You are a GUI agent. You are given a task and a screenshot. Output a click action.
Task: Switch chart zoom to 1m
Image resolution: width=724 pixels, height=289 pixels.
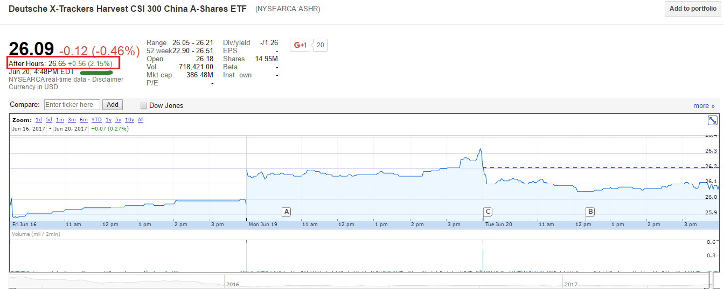pyautogui.click(x=60, y=120)
